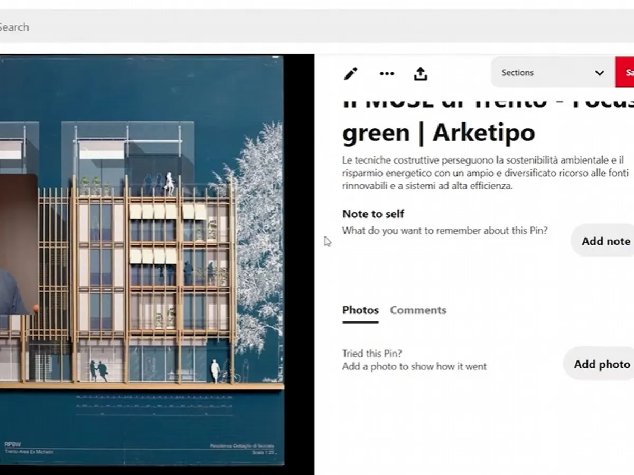The width and height of the screenshot is (634, 475).
Task: Click the RPBW label on the image
Action: (12, 444)
